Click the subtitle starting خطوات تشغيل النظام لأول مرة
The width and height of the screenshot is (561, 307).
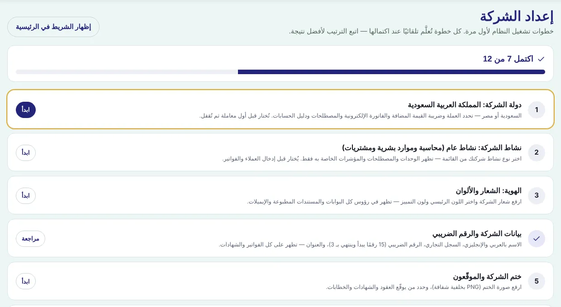click(421, 31)
